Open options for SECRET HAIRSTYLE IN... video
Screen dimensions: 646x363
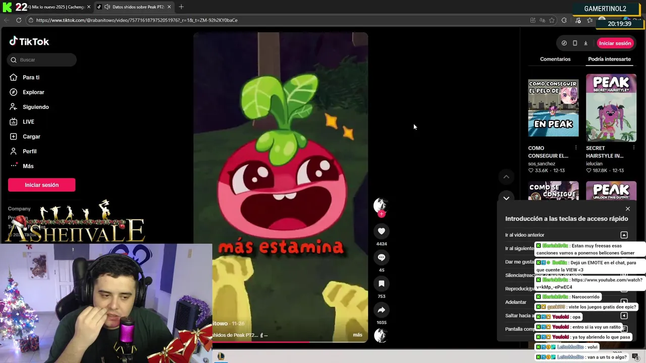coord(633,148)
